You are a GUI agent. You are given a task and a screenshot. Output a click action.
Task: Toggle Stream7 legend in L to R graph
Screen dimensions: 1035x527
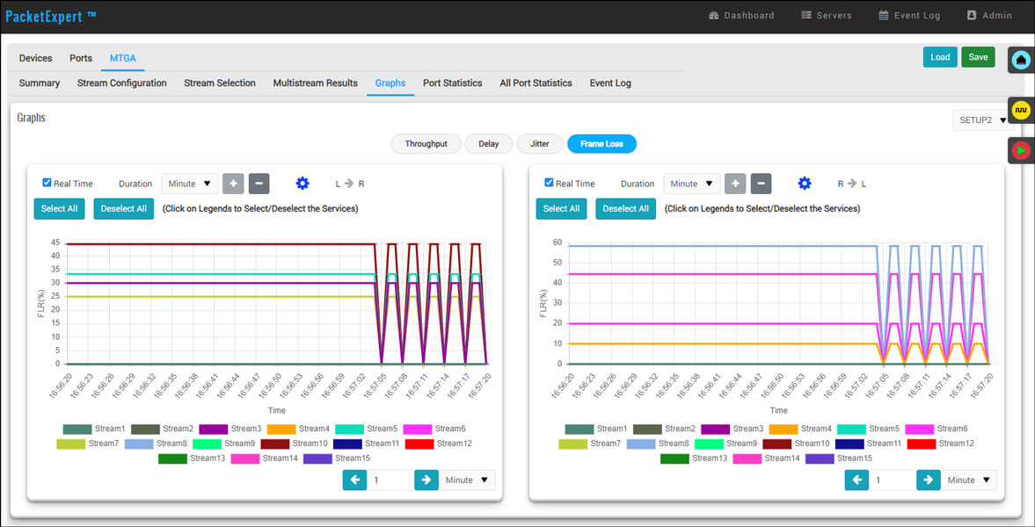(x=88, y=444)
